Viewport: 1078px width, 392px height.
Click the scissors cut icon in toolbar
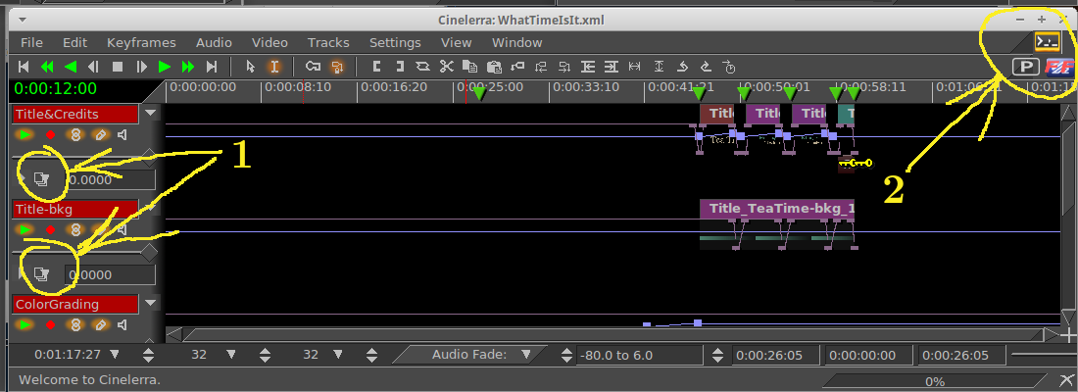pyautogui.click(x=447, y=67)
